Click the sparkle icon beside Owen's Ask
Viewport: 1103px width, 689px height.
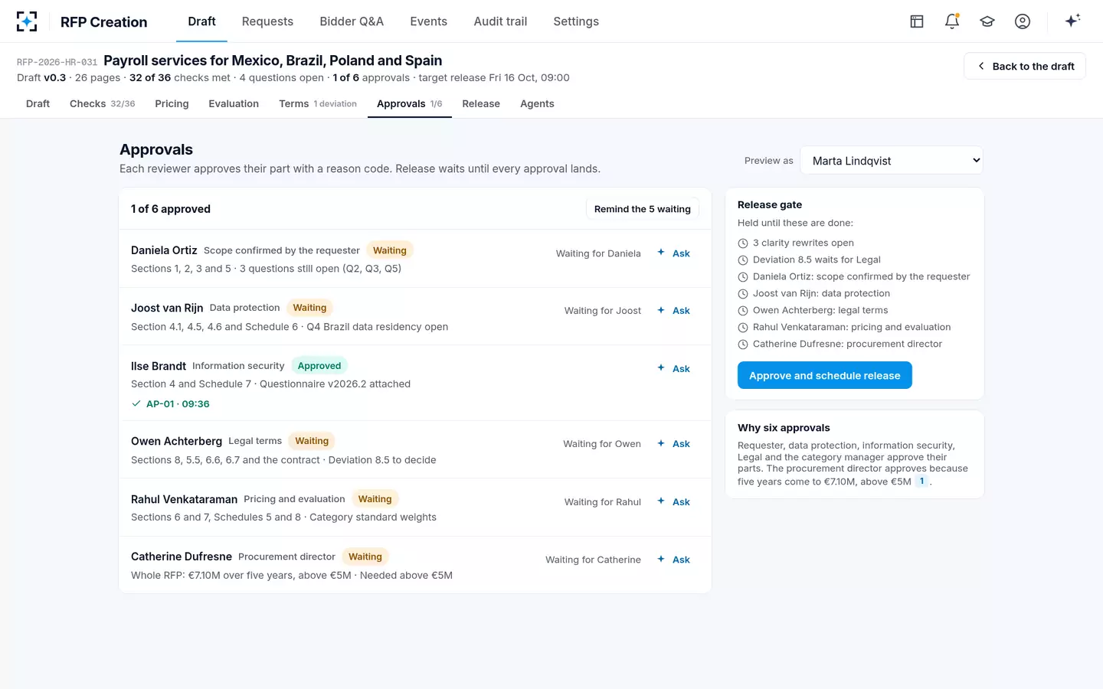661,443
